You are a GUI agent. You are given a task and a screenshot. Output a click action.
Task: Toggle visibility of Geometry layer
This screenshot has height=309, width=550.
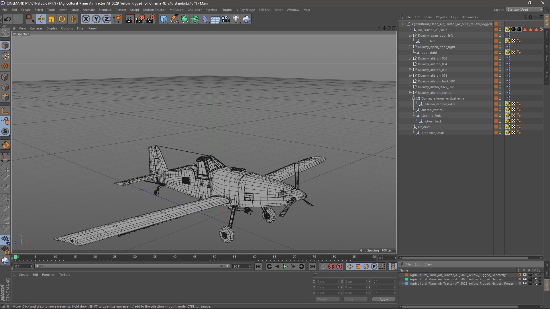(525, 275)
